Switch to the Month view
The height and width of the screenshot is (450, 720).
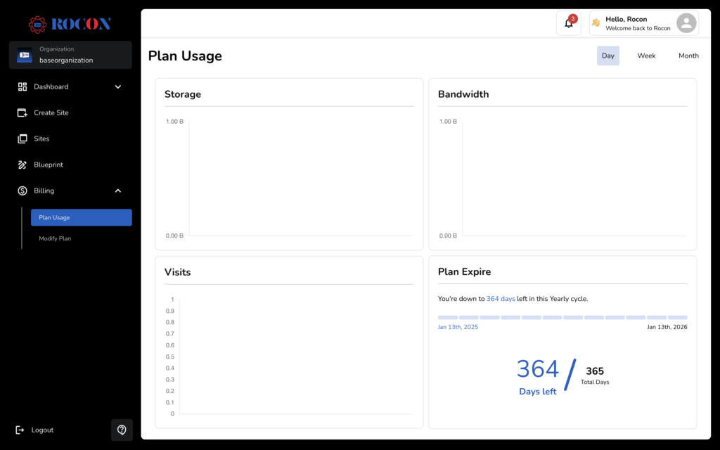coord(688,55)
